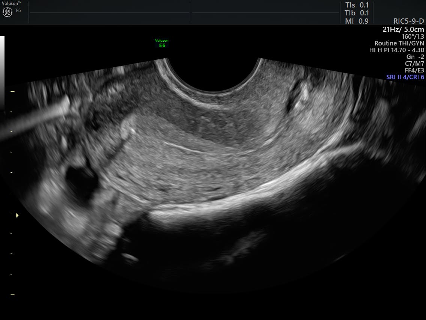
Task: Click the FF4/E3 parameter text
Action: tap(414, 70)
